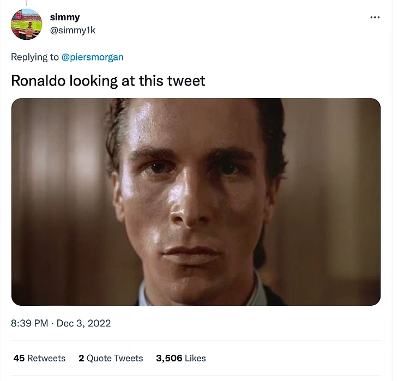Viewport: 398px width, 381px height.
Task: Open the @piersmorgan mention link
Action: pos(92,57)
